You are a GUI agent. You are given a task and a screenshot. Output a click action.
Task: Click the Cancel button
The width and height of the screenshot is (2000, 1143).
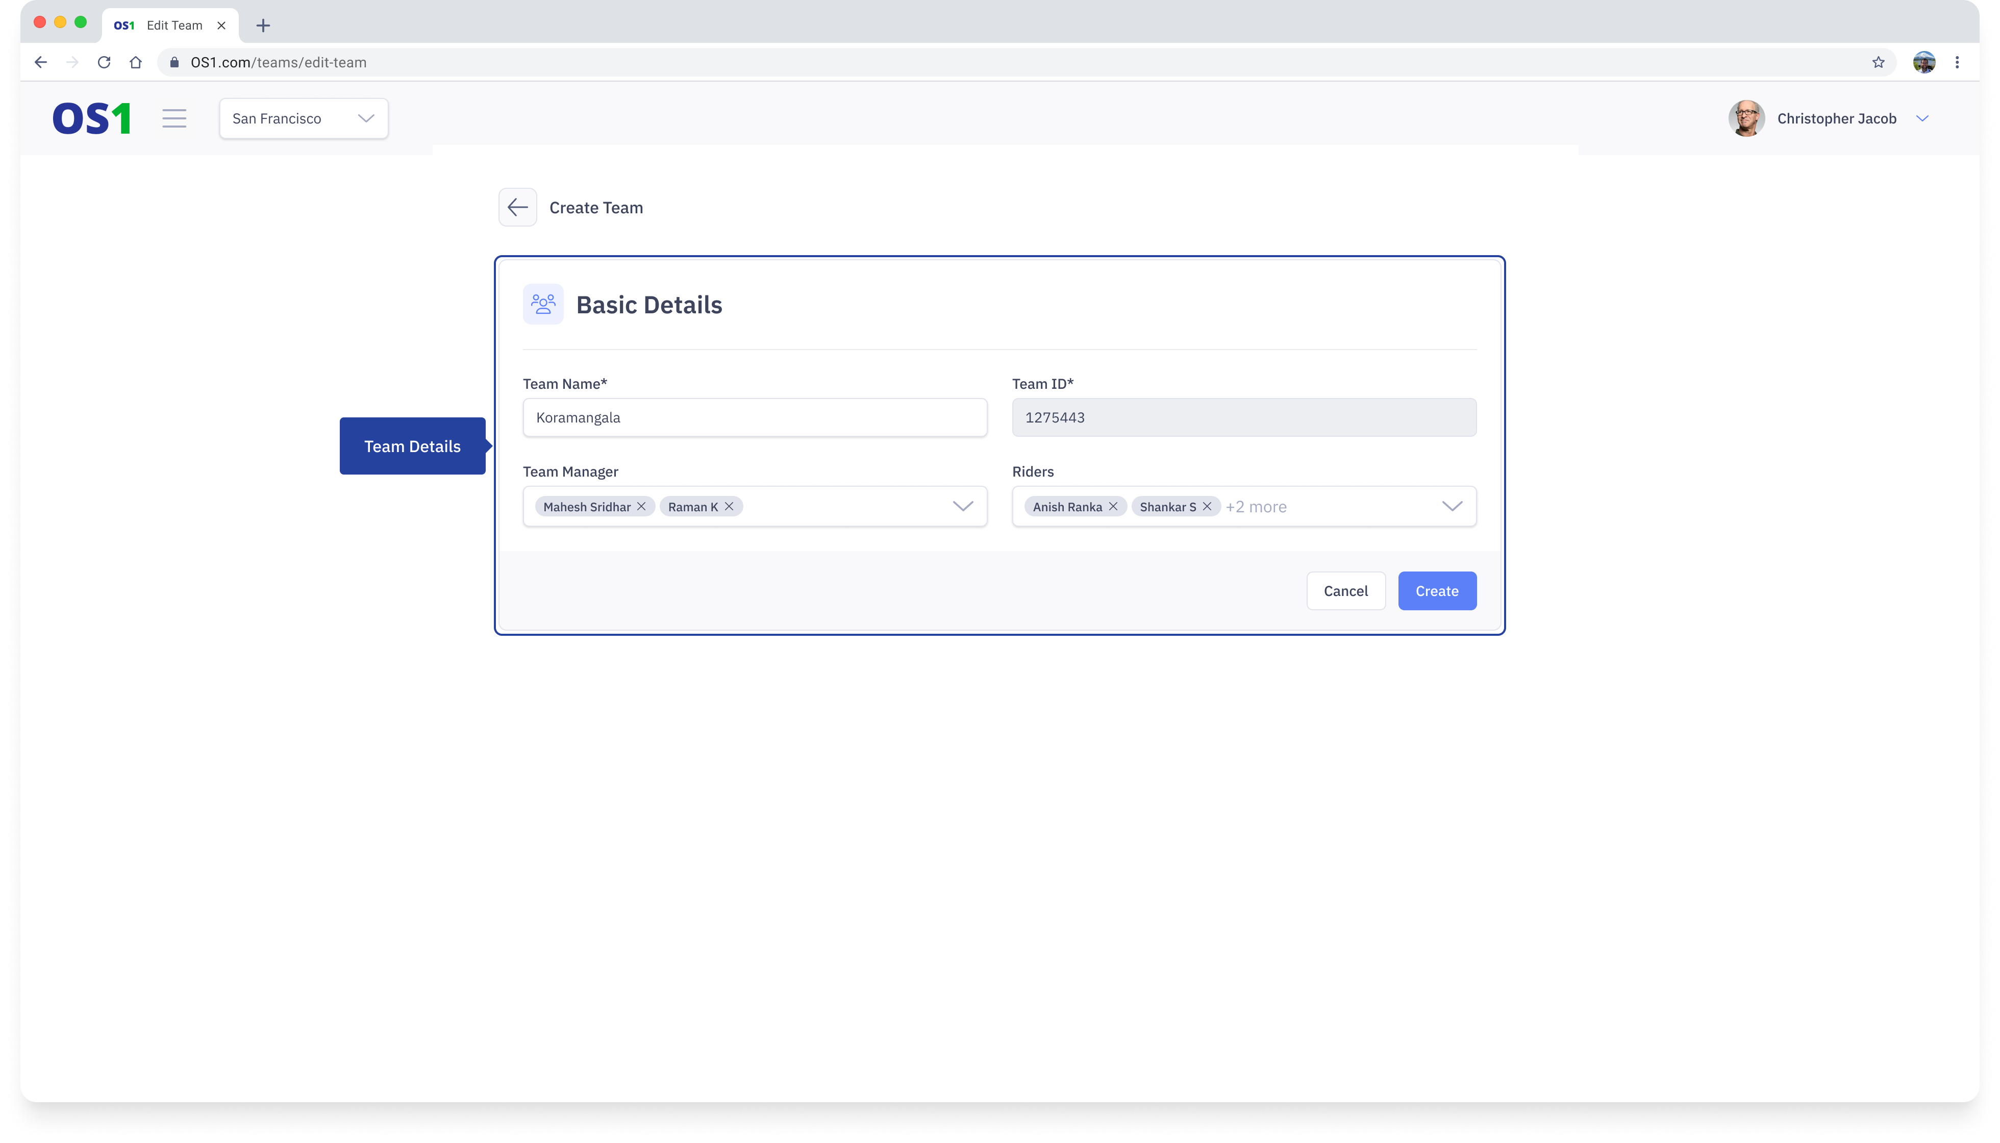click(1345, 591)
